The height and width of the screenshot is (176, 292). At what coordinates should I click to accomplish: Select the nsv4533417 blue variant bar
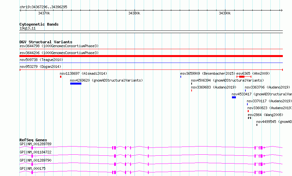[x=234, y=97]
